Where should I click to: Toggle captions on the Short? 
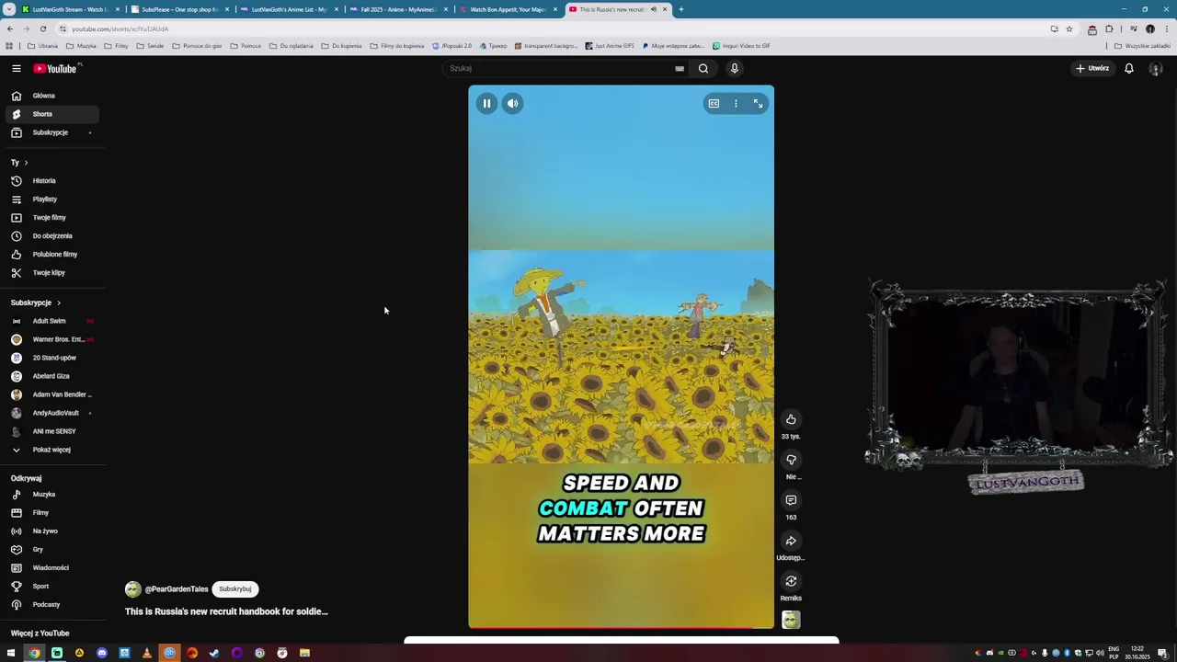coord(714,104)
